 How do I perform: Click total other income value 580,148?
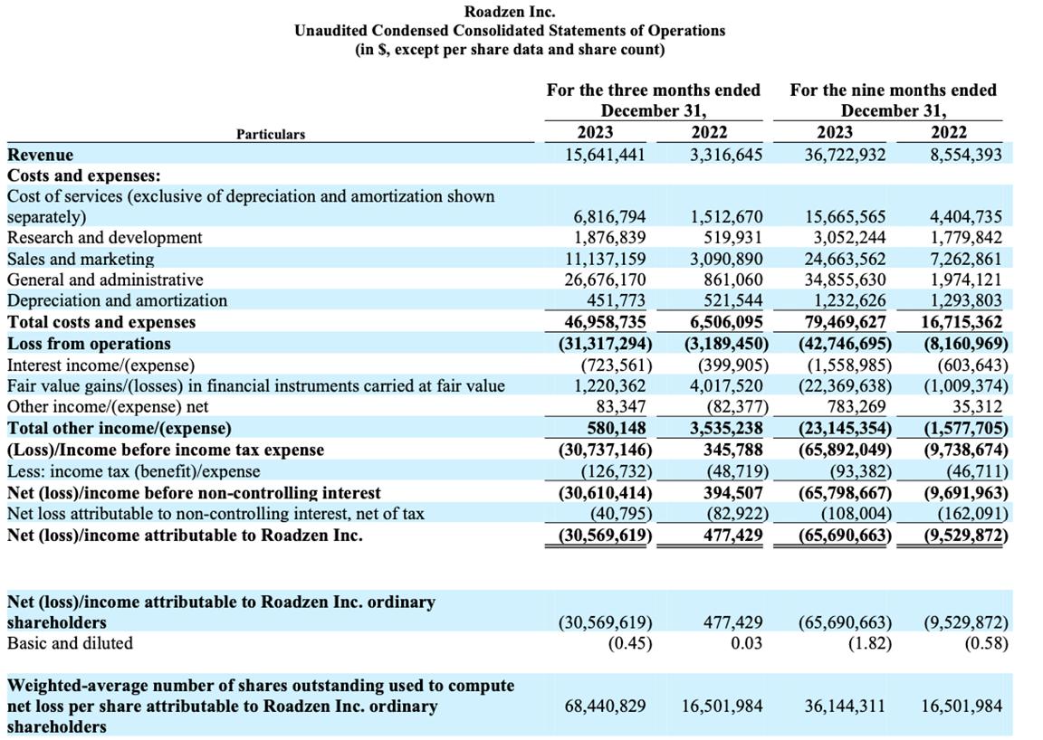616,428
